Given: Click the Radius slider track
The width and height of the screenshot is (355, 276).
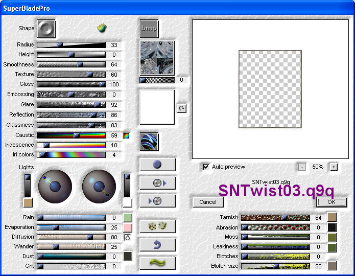Looking at the screenshot, I should 71,44.
